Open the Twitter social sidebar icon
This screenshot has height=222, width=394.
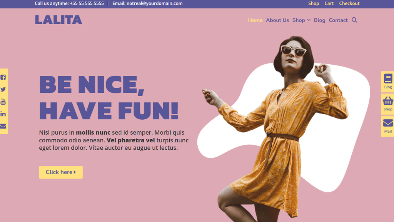(3, 89)
